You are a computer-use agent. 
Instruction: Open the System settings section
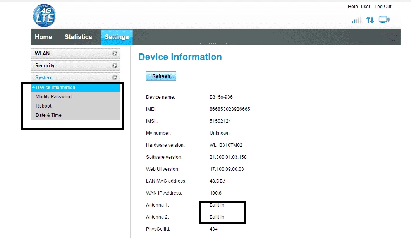pos(76,77)
